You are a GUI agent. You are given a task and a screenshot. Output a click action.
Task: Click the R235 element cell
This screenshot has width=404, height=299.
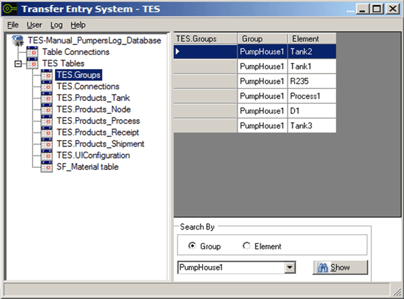(312, 81)
